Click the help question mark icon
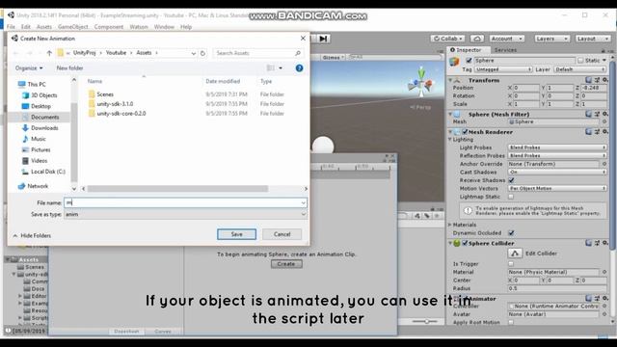 coord(299,68)
